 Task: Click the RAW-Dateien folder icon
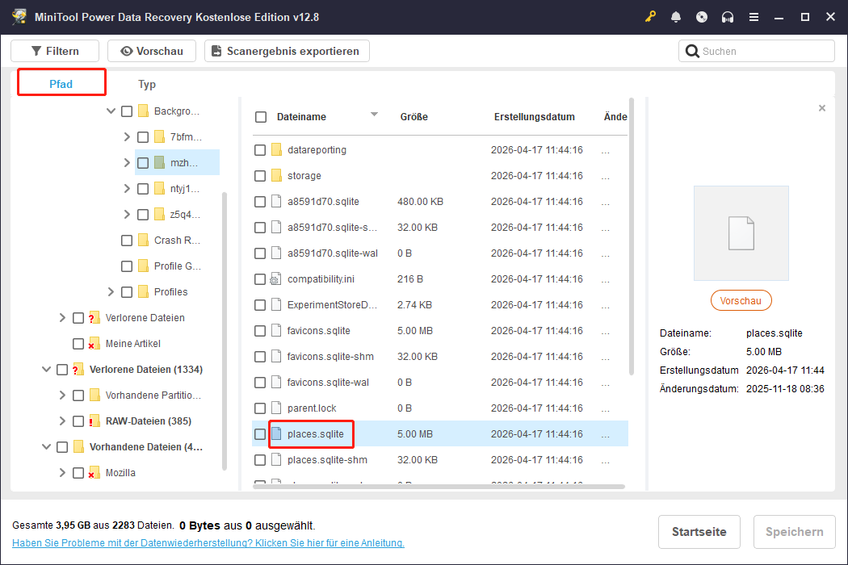tap(94, 421)
